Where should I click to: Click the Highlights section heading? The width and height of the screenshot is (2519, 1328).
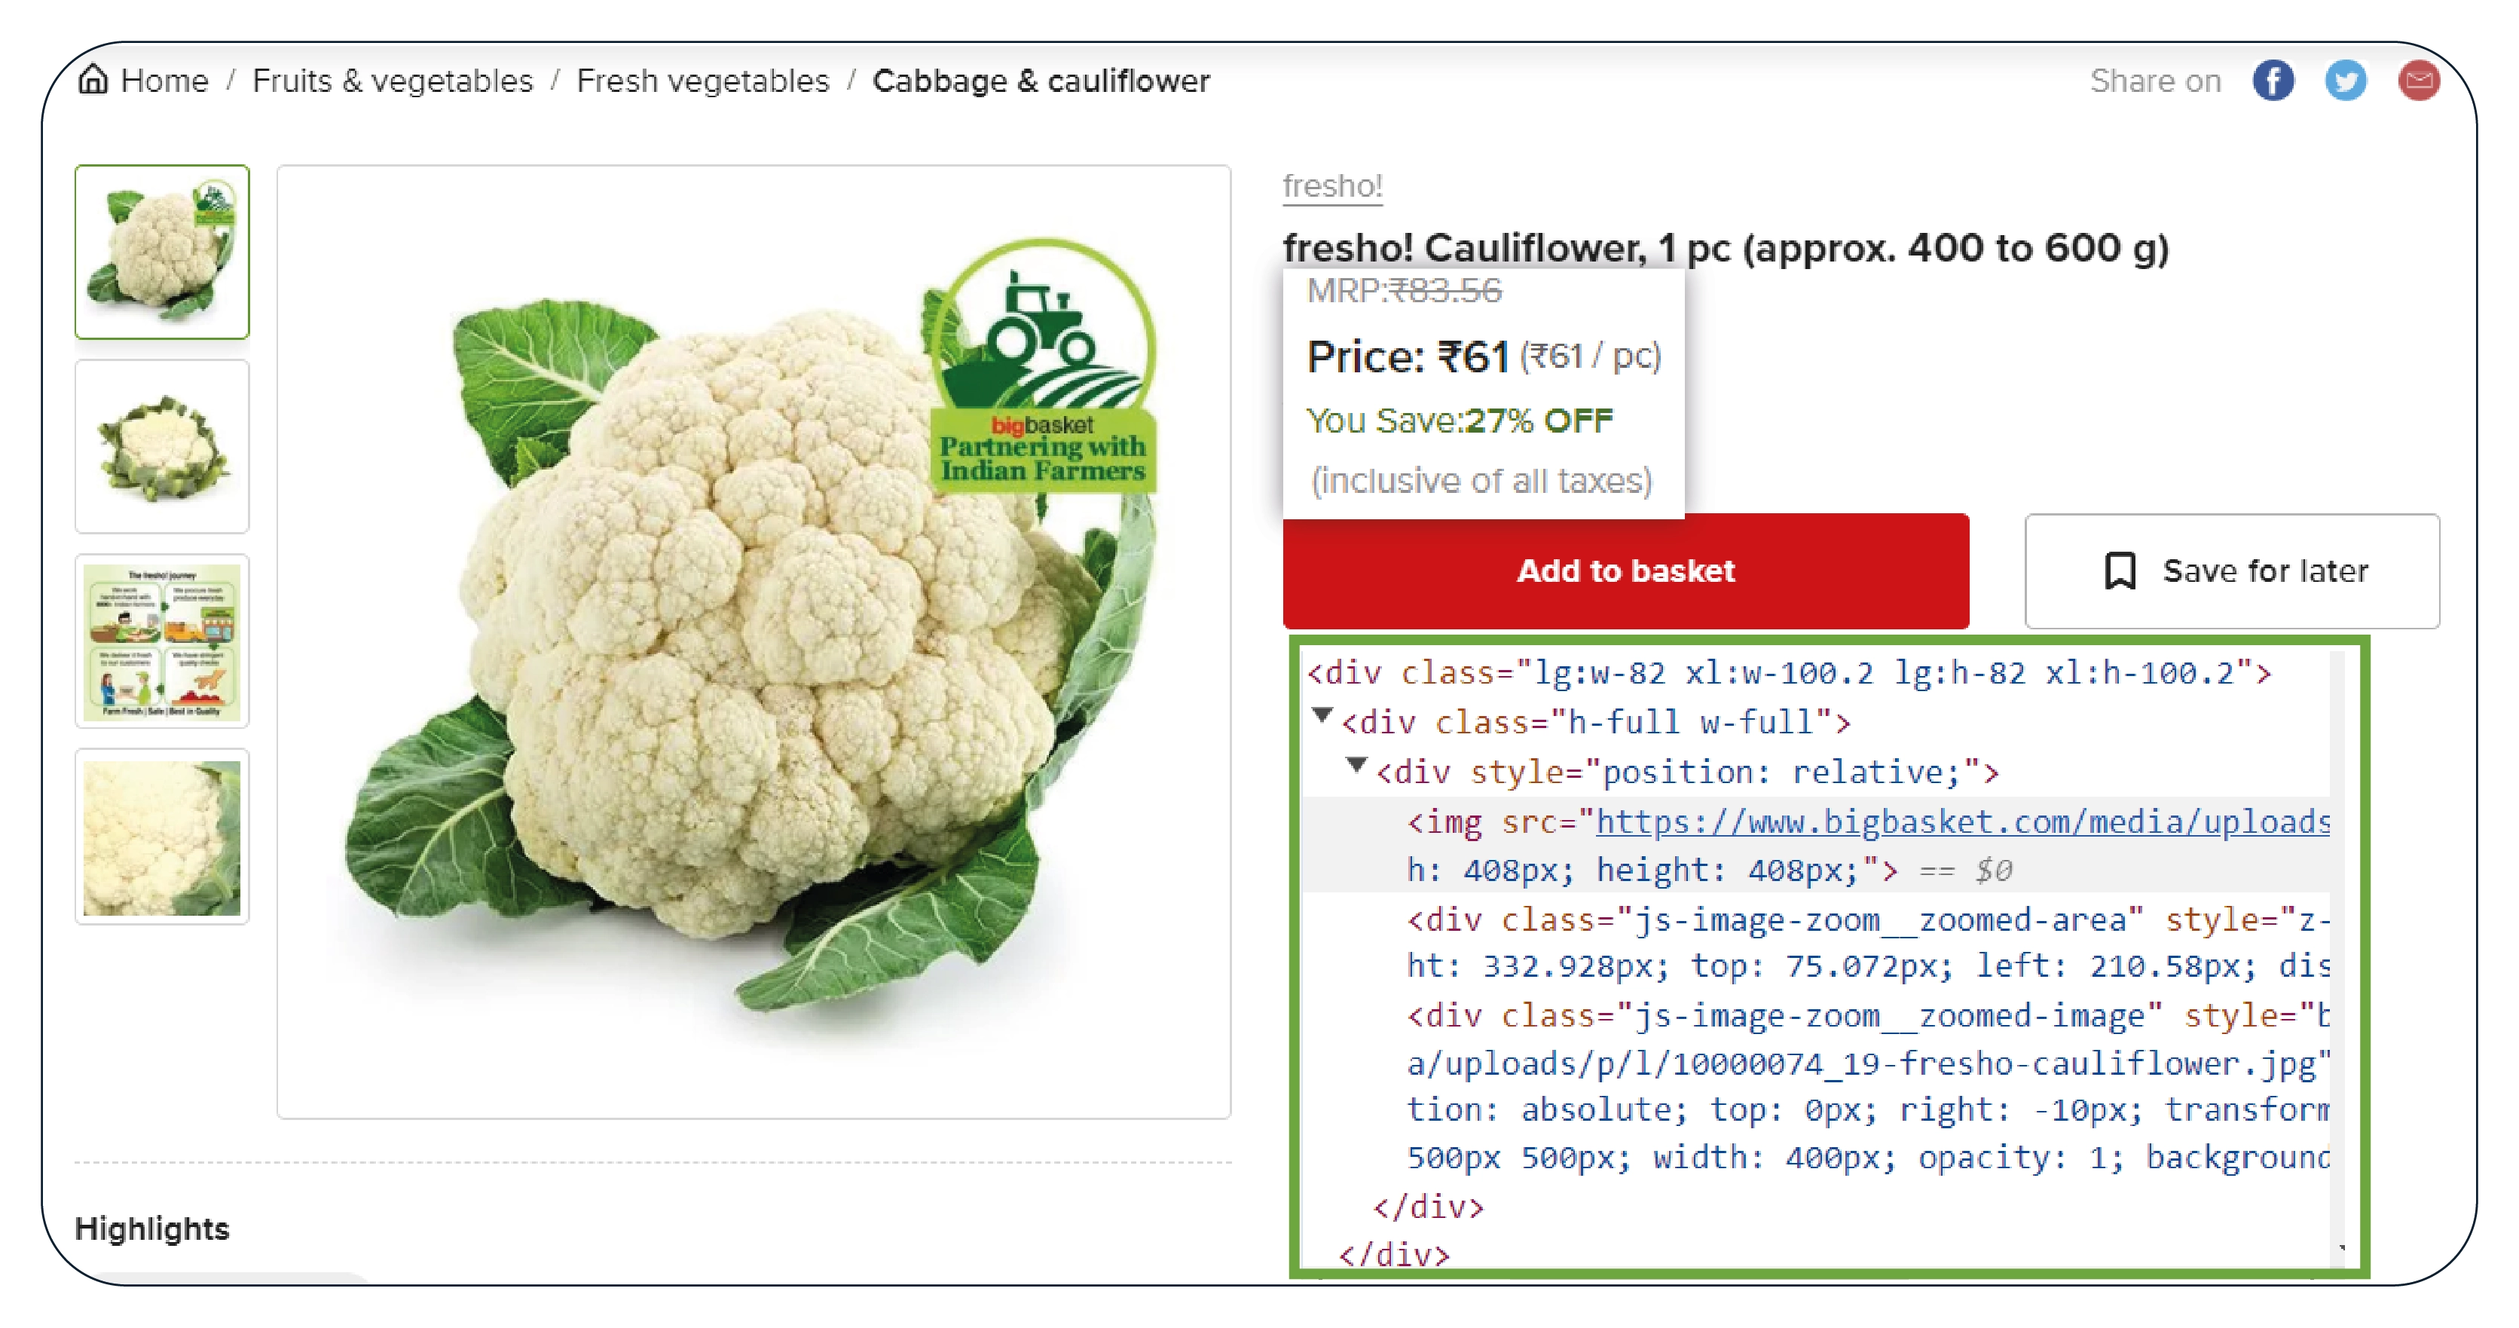(151, 1229)
